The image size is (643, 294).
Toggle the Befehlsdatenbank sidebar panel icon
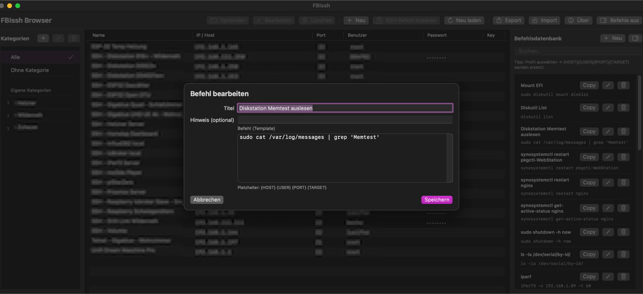coord(635,38)
